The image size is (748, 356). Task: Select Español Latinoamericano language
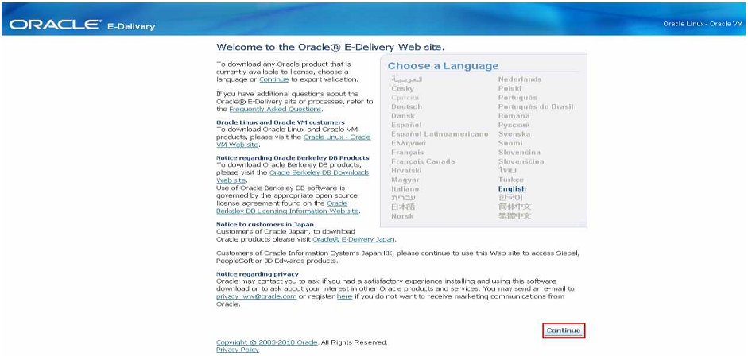point(440,134)
